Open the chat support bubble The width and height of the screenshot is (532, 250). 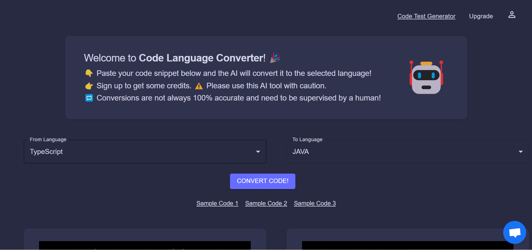515,232
